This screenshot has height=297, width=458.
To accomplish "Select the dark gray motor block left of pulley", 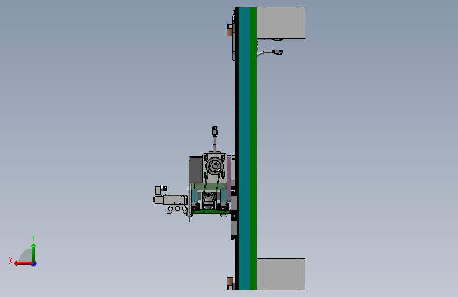I will pyautogui.click(x=197, y=170).
